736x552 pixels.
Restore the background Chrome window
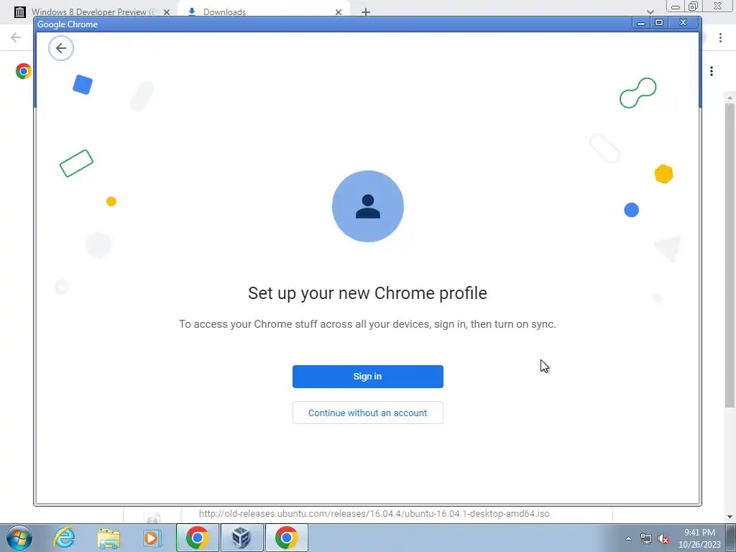pos(693,6)
